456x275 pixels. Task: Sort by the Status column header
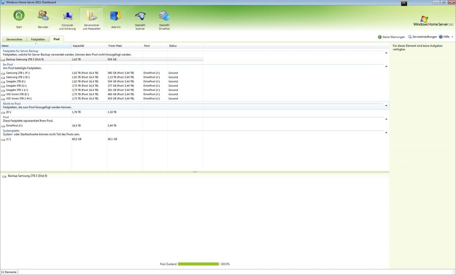pyautogui.click(x=185, y=46)
